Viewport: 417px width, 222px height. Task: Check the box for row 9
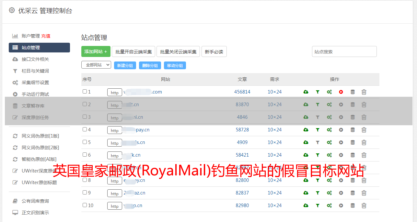[85, 193]
